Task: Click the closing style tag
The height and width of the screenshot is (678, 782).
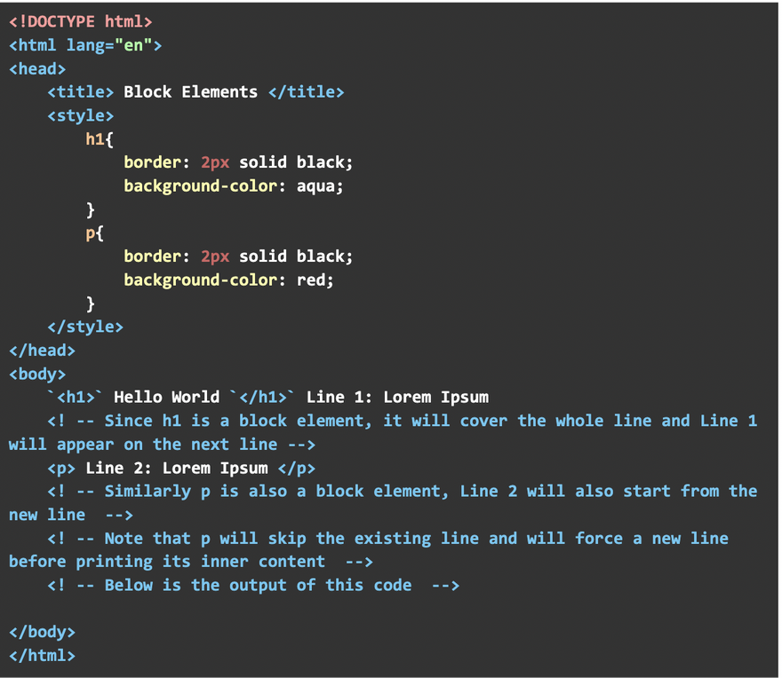Action: point(85,327)
